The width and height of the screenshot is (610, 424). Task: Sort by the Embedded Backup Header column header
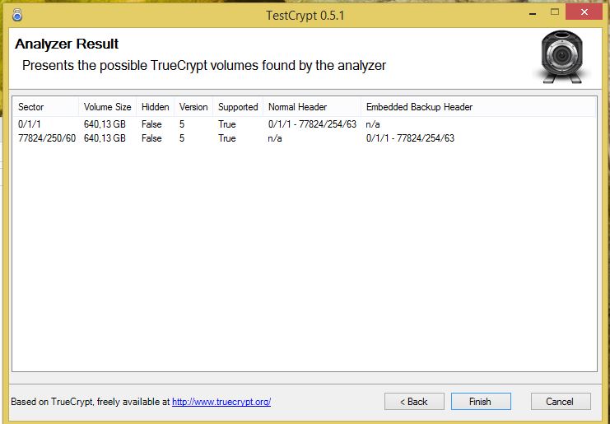(477, 107)
